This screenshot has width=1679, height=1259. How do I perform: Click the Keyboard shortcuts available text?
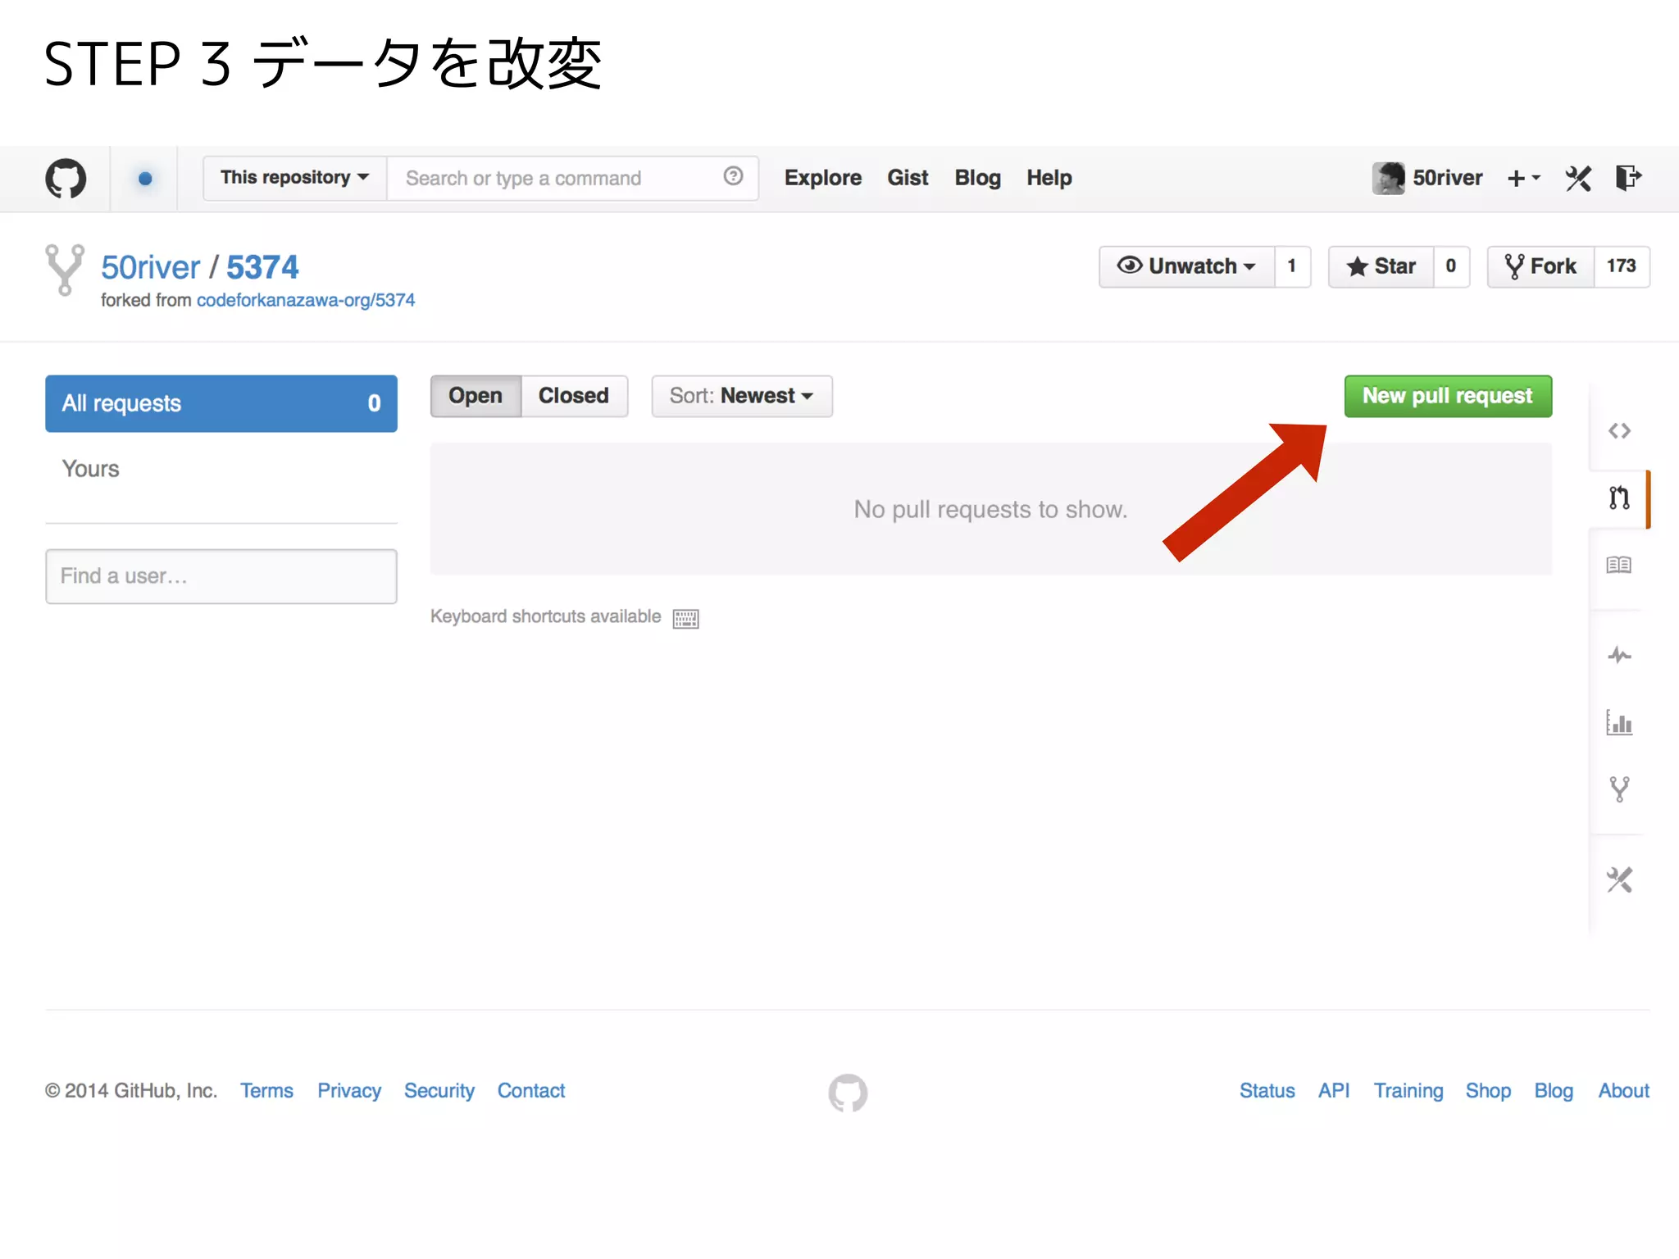pyautogui.click(x=545, y=616)
